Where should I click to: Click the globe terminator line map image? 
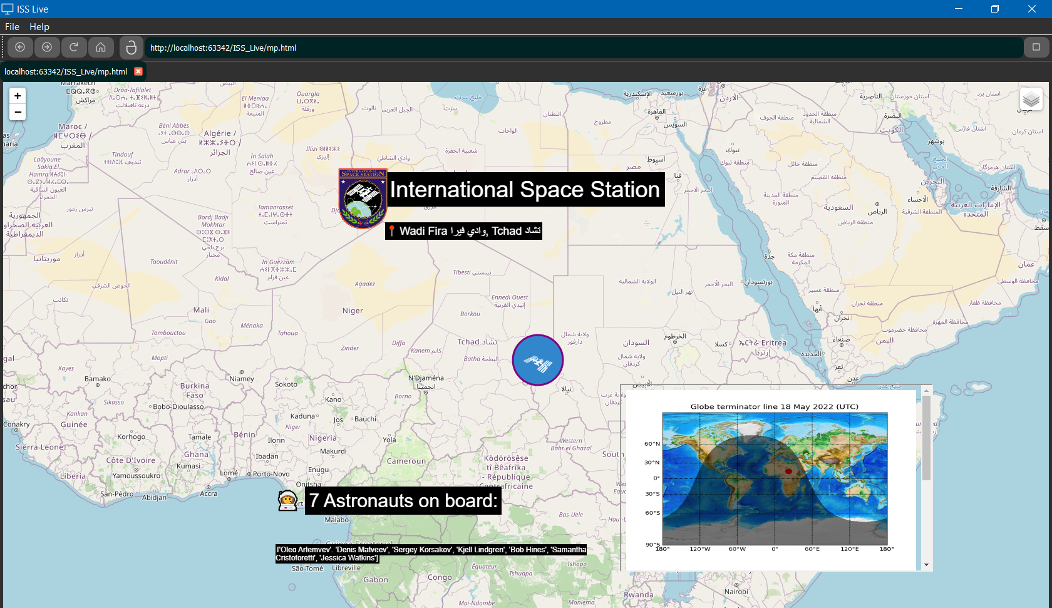pos(775,478)
